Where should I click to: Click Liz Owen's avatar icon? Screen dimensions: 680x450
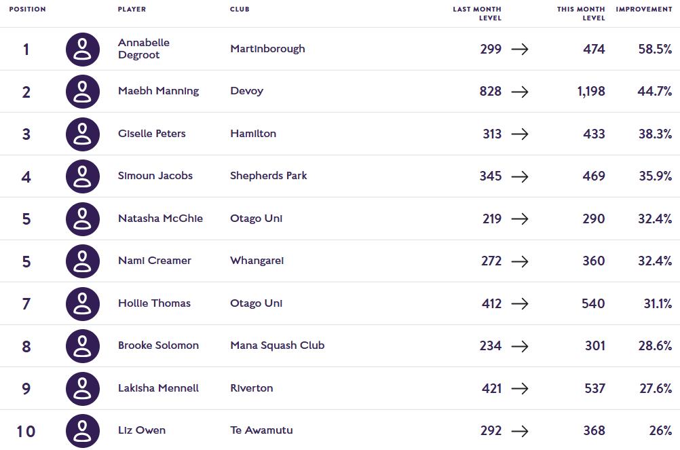coord(83,430)
